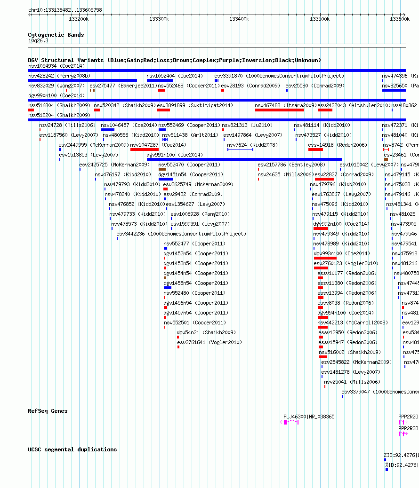This screenshot has width=419, height=488.
Task: Select the nsv7624 (Kidd2008) span glyph
Action: tap(241, 150)
